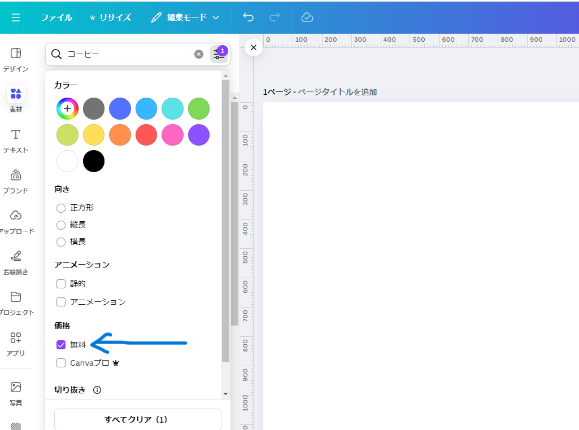The image size is (579, 430).
Task: Select the 正方形 orientation radio button
Action: (x=61, y=208)
